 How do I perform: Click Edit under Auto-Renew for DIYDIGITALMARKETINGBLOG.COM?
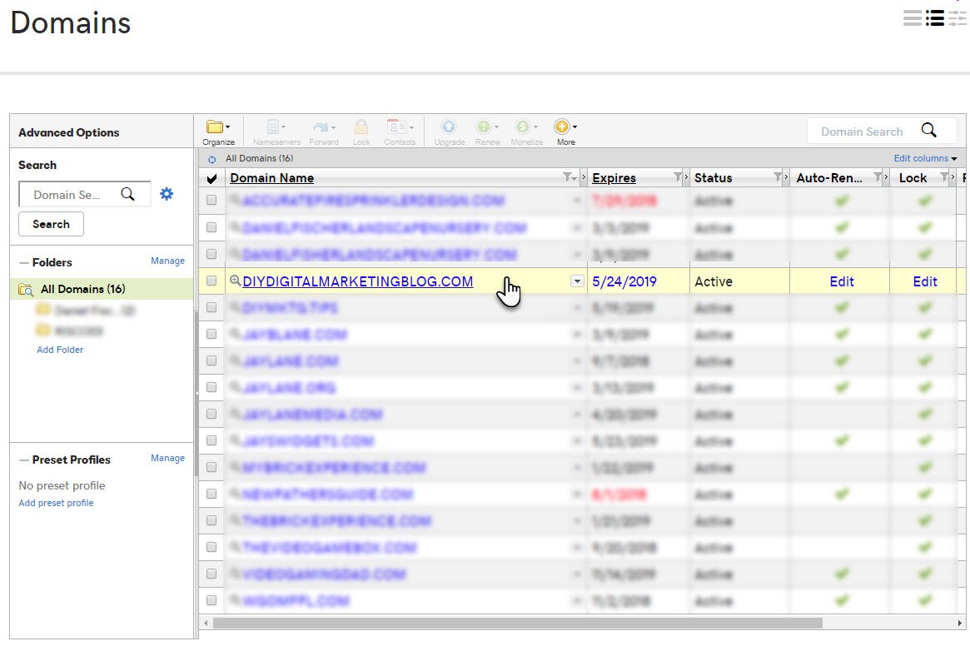(841, 281)
